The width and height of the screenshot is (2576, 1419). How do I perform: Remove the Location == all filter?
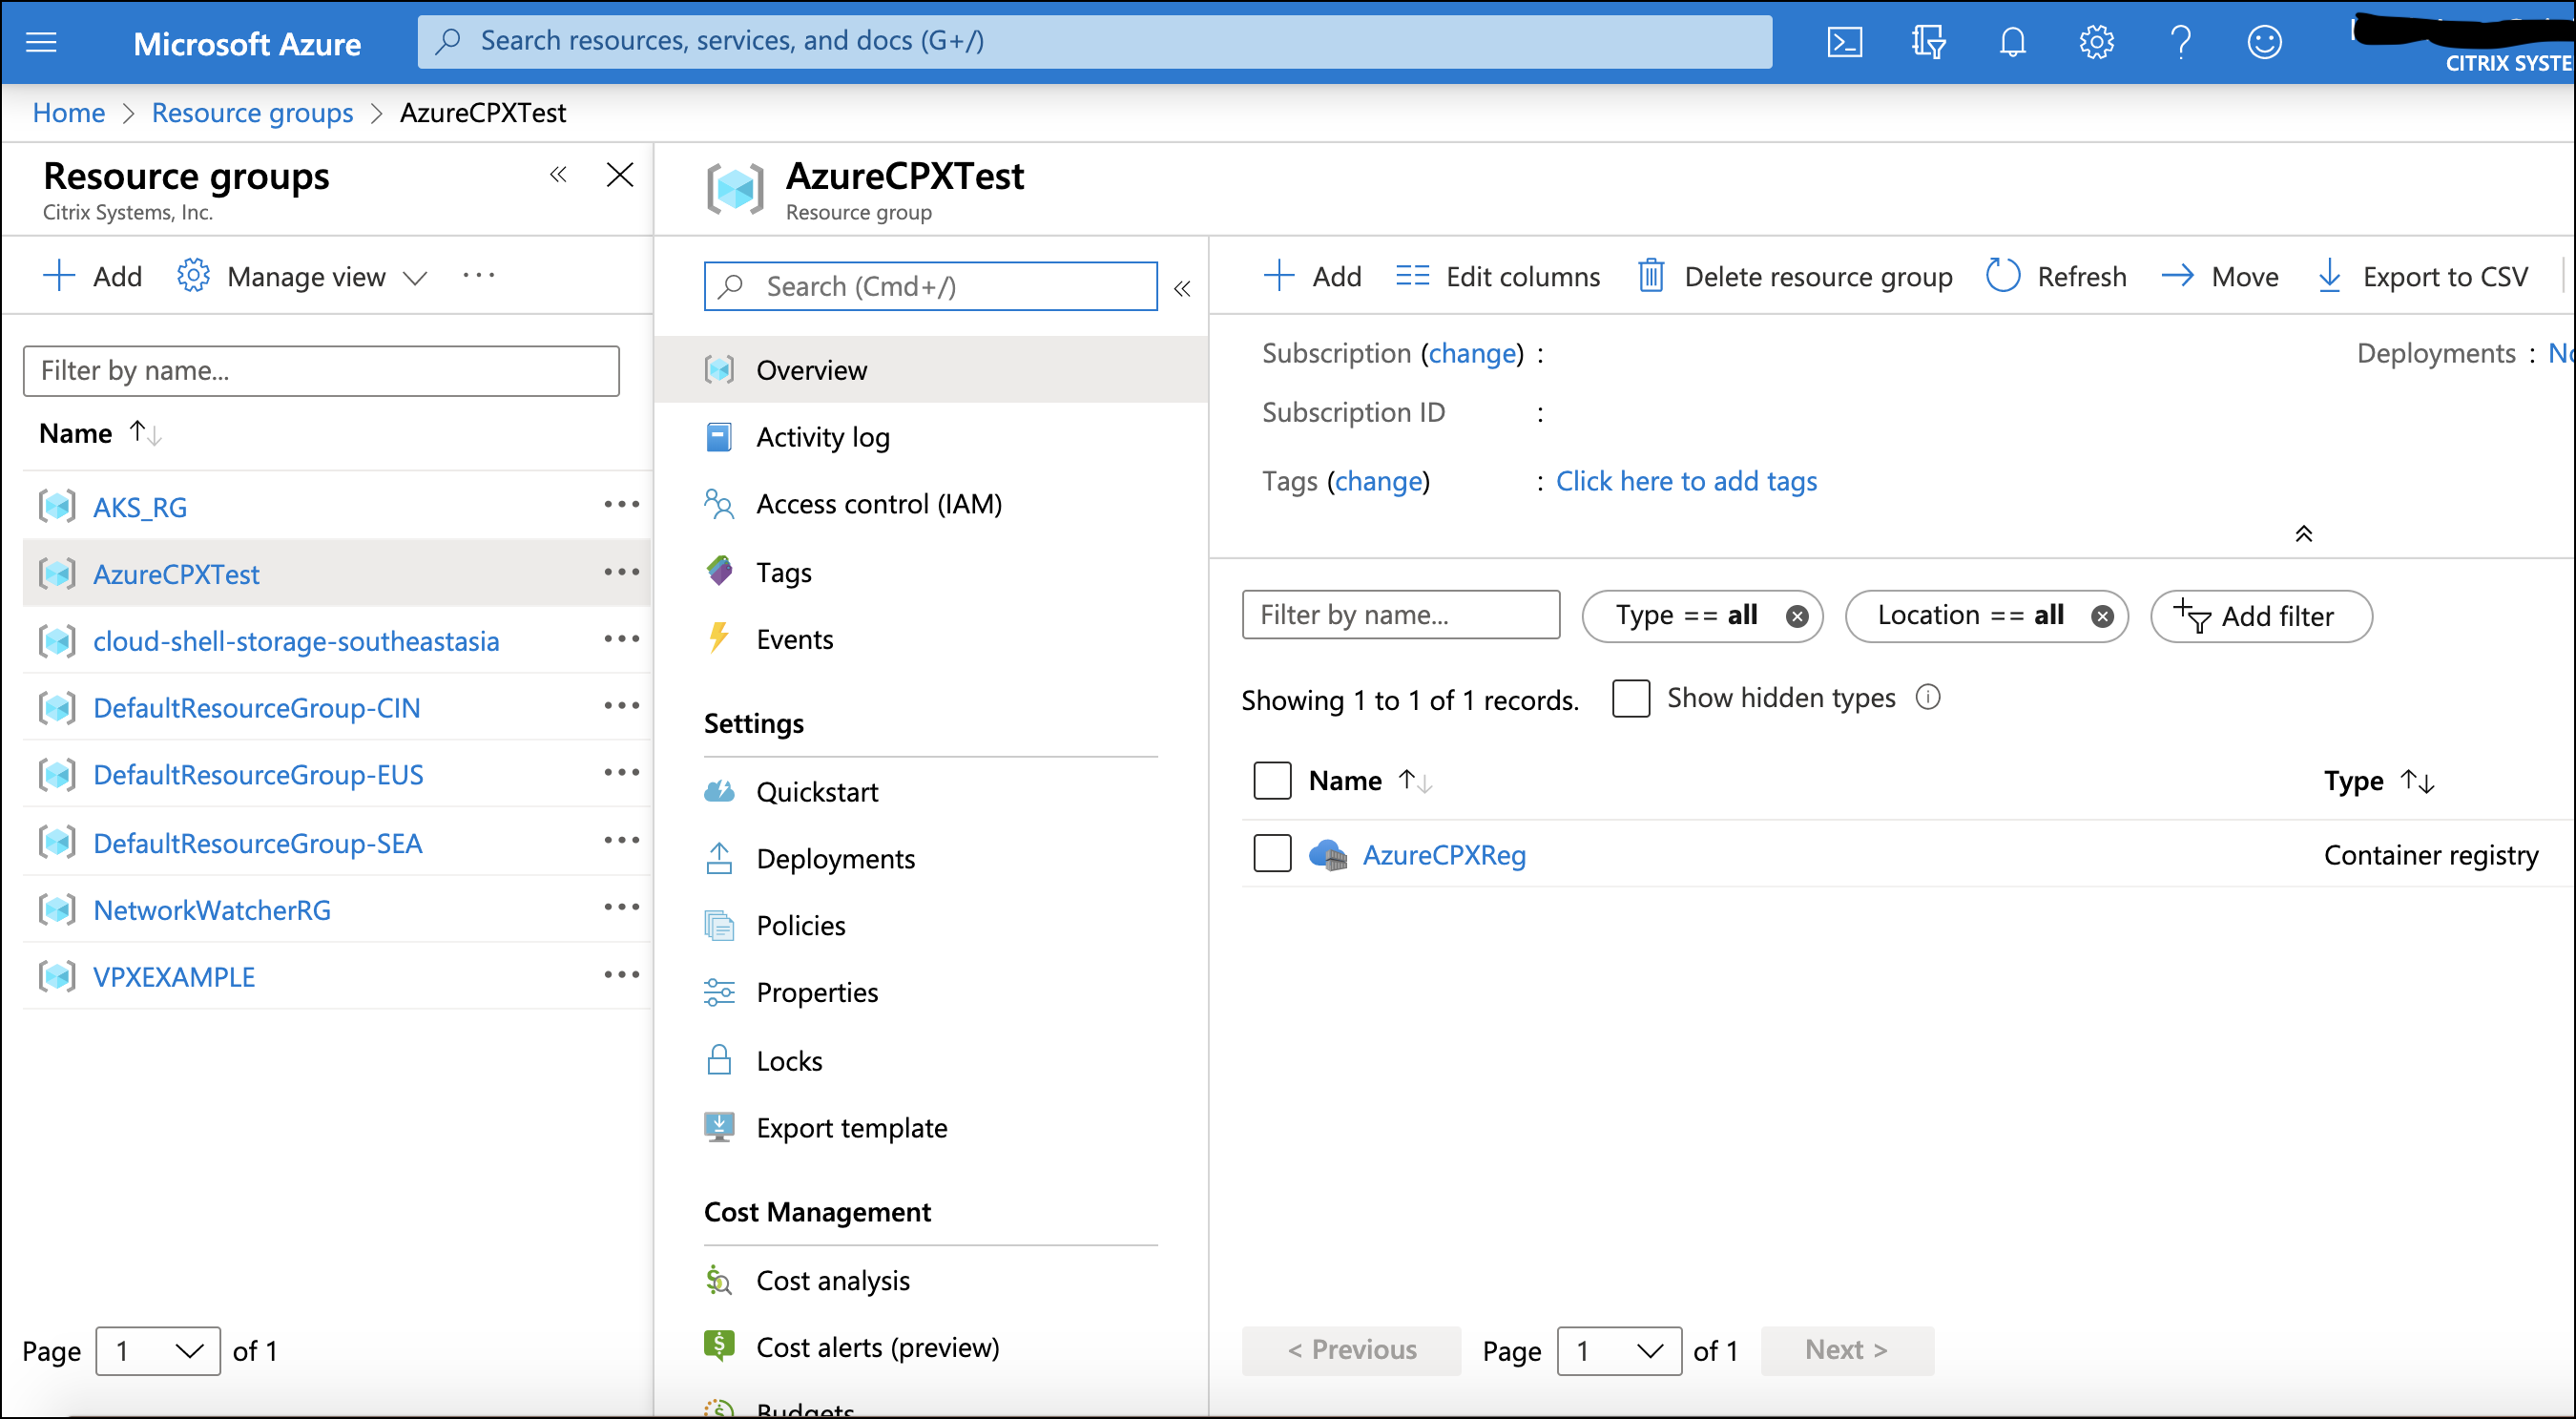2103,617
